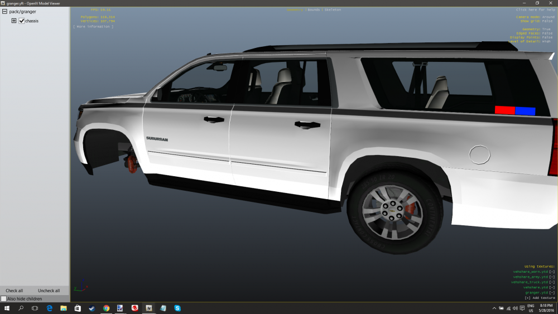Remove granger.ytd with its [-] button

tap(552, 293)
